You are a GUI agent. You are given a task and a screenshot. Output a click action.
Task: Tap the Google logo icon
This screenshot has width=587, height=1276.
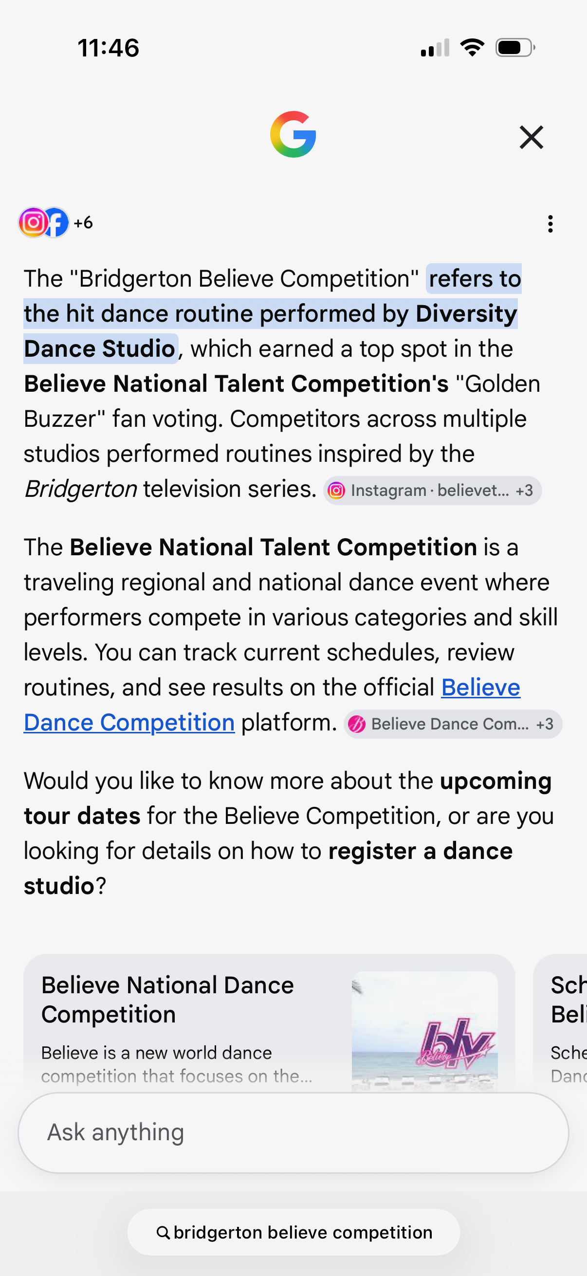pyautogui.click(x=293, y=134)
